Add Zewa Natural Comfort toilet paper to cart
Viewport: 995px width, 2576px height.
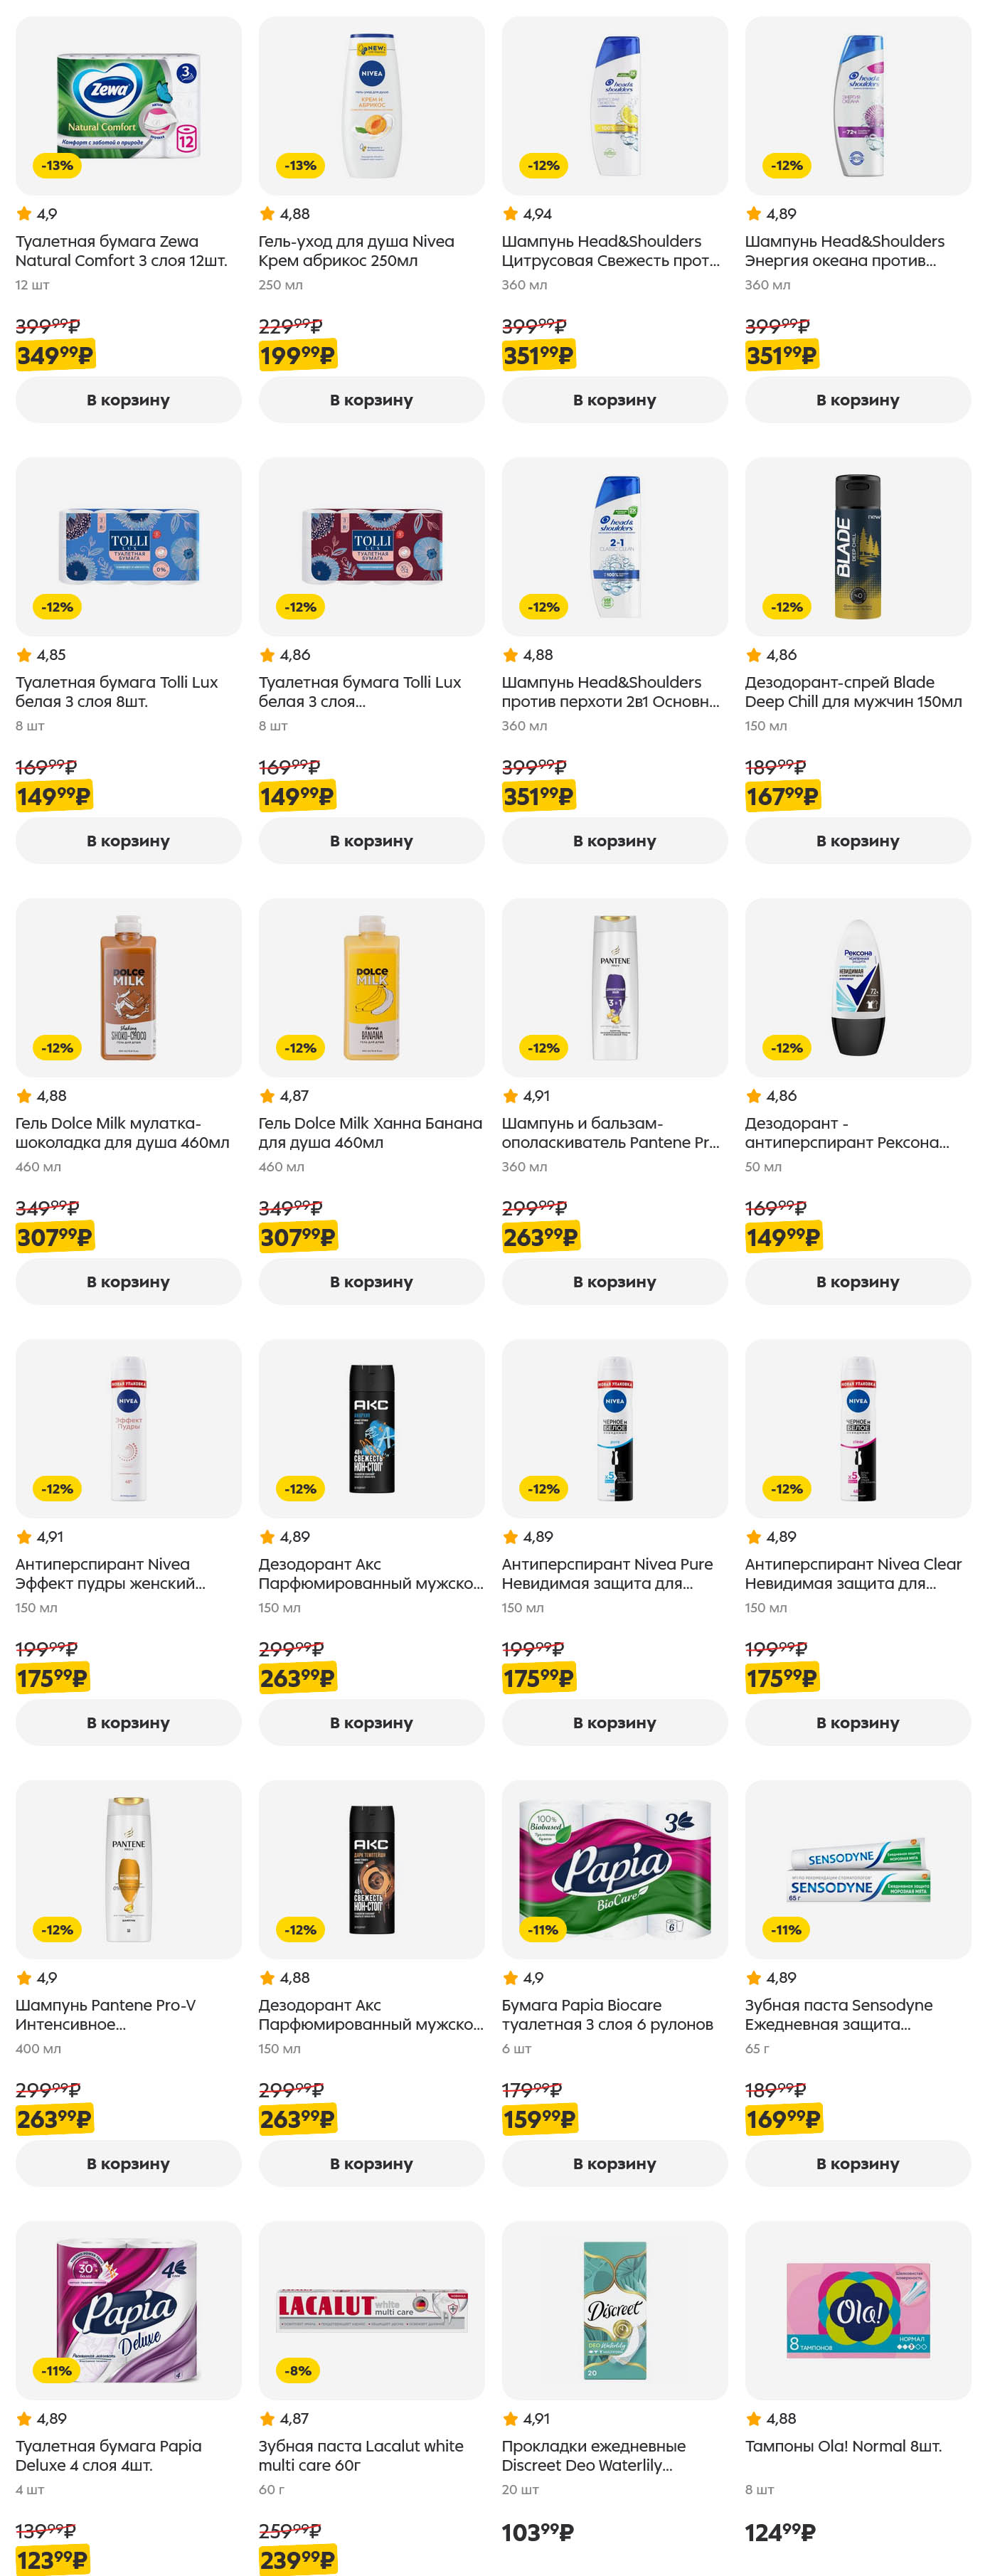tap(128, 400)
